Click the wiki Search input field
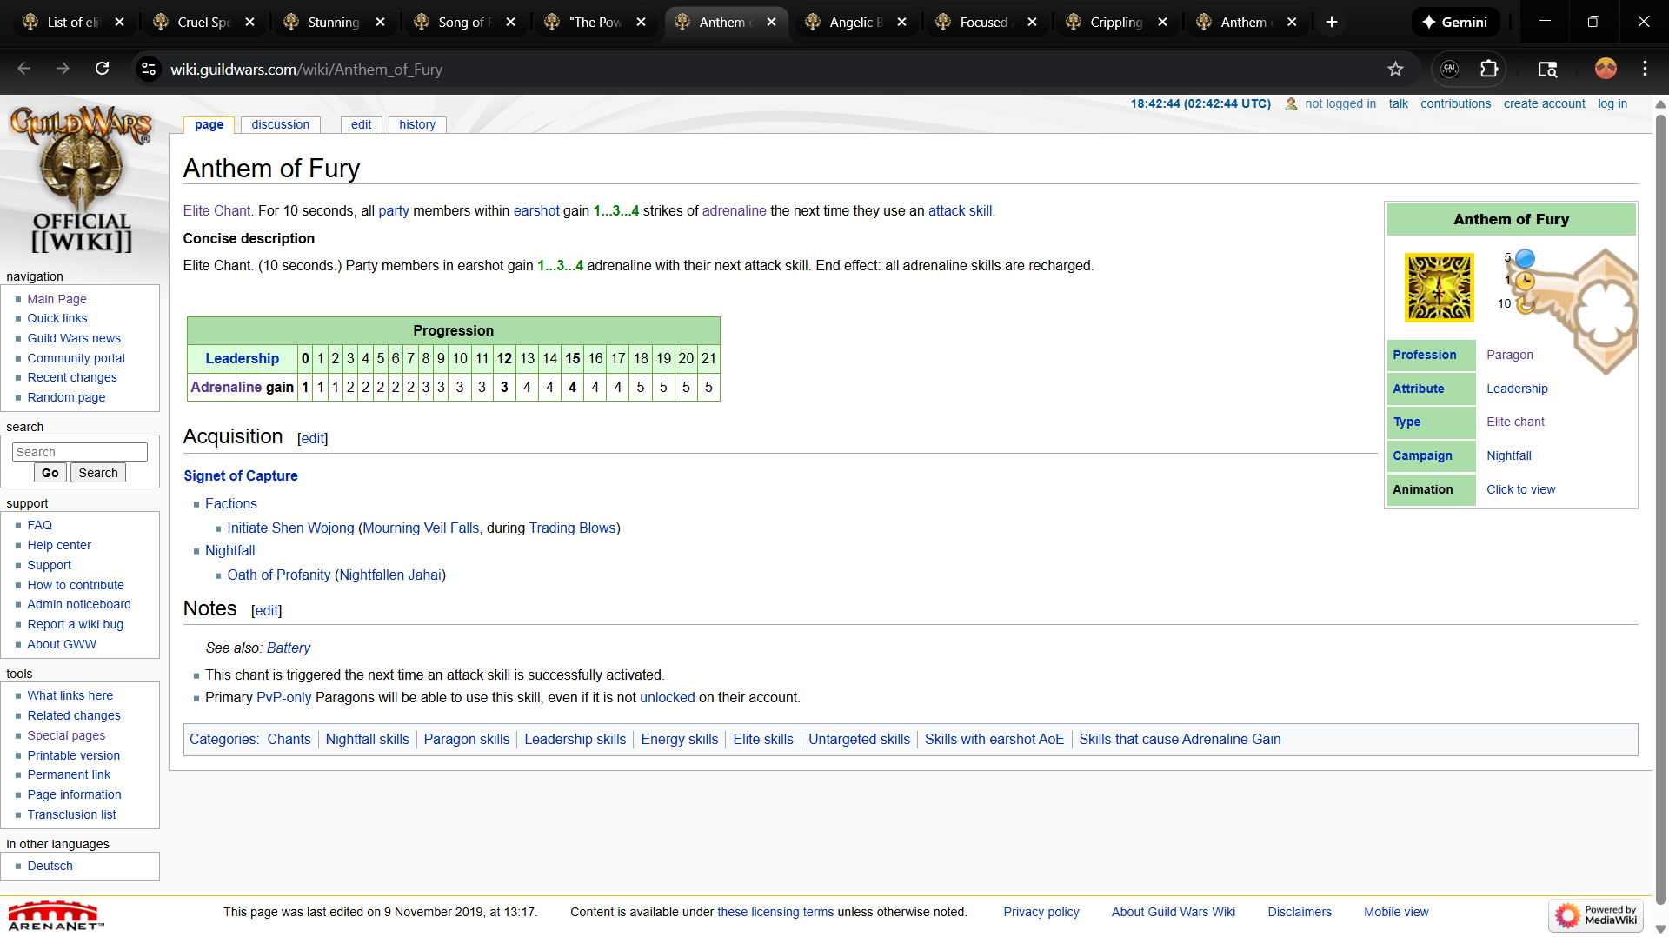The height and width of the screenshot is (937, 1669). 79,452
